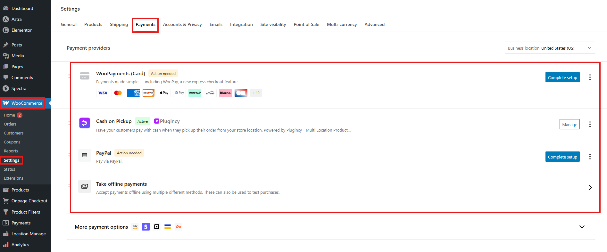Click the Visa card logo
Image resolution: width=607 pixels, height=252 pixels.
[103, 93]
